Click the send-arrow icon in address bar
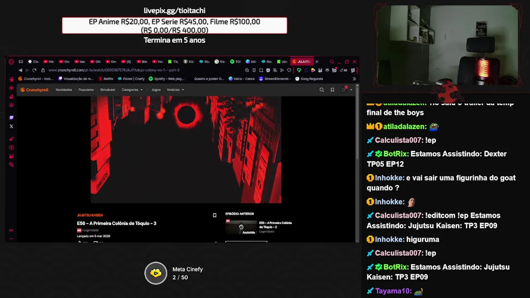This screenshot has height=298, width=530. point(282,70)
